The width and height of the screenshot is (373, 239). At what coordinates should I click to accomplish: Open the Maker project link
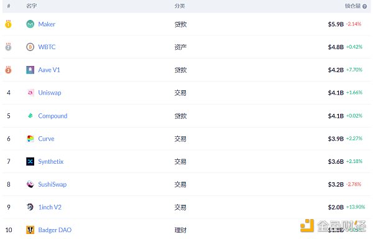47,24
